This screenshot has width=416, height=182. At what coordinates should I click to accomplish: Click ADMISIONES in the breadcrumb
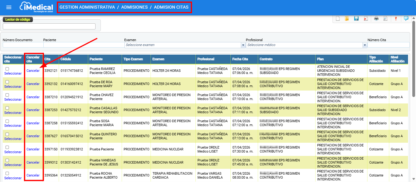click(x=134, y=7)
